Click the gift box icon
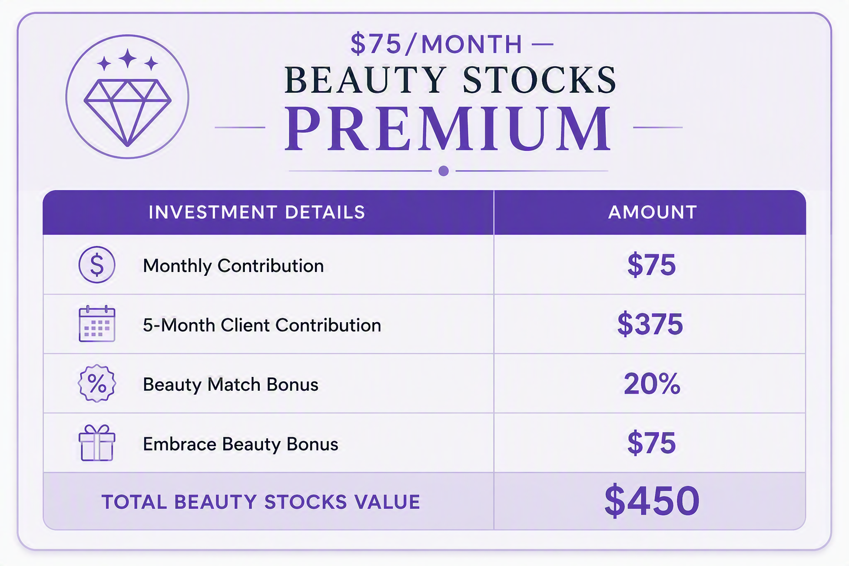The width and height of the screenshot is (849, 566). (97, 443)
